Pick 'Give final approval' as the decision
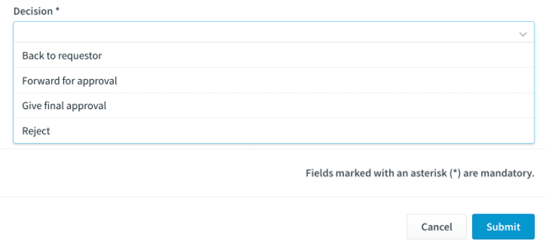 tap(274, 106)
